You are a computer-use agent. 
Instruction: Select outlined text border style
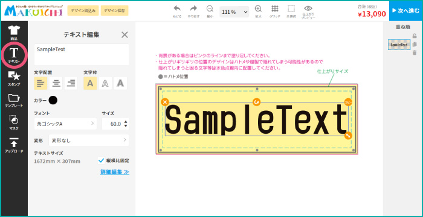tap(105, 83)
